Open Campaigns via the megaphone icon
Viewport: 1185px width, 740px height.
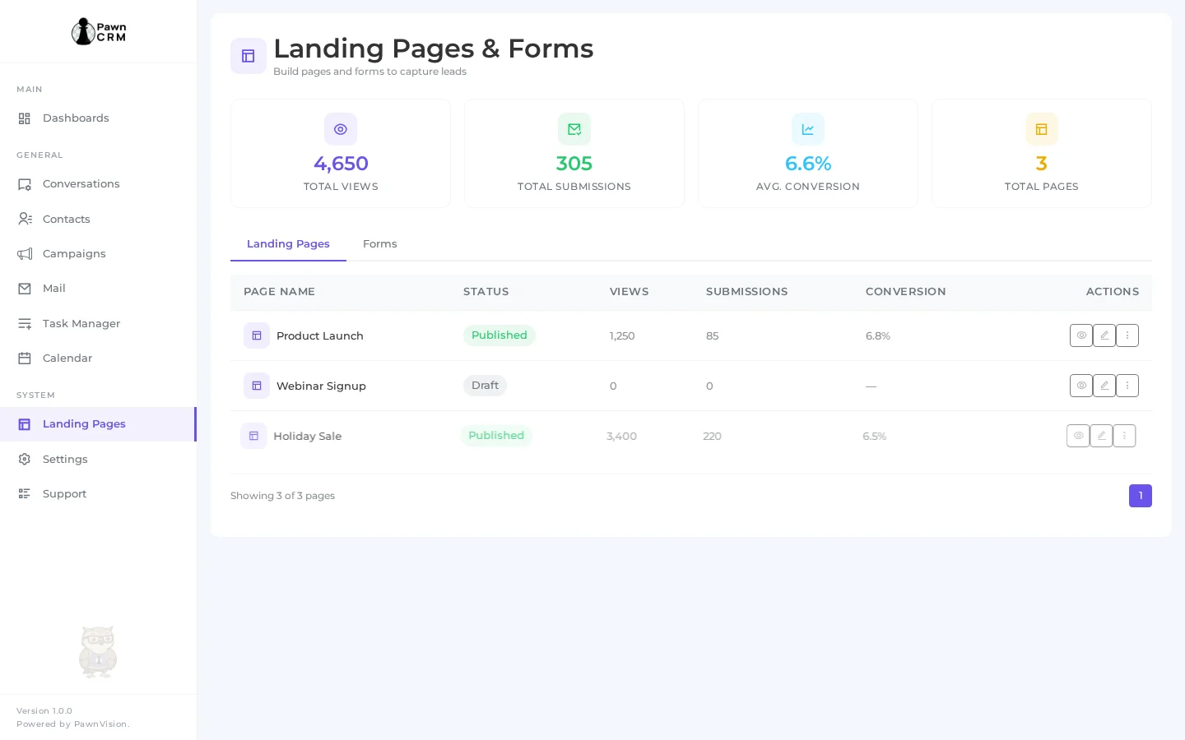pyautogui.click(x=25, y=253)
